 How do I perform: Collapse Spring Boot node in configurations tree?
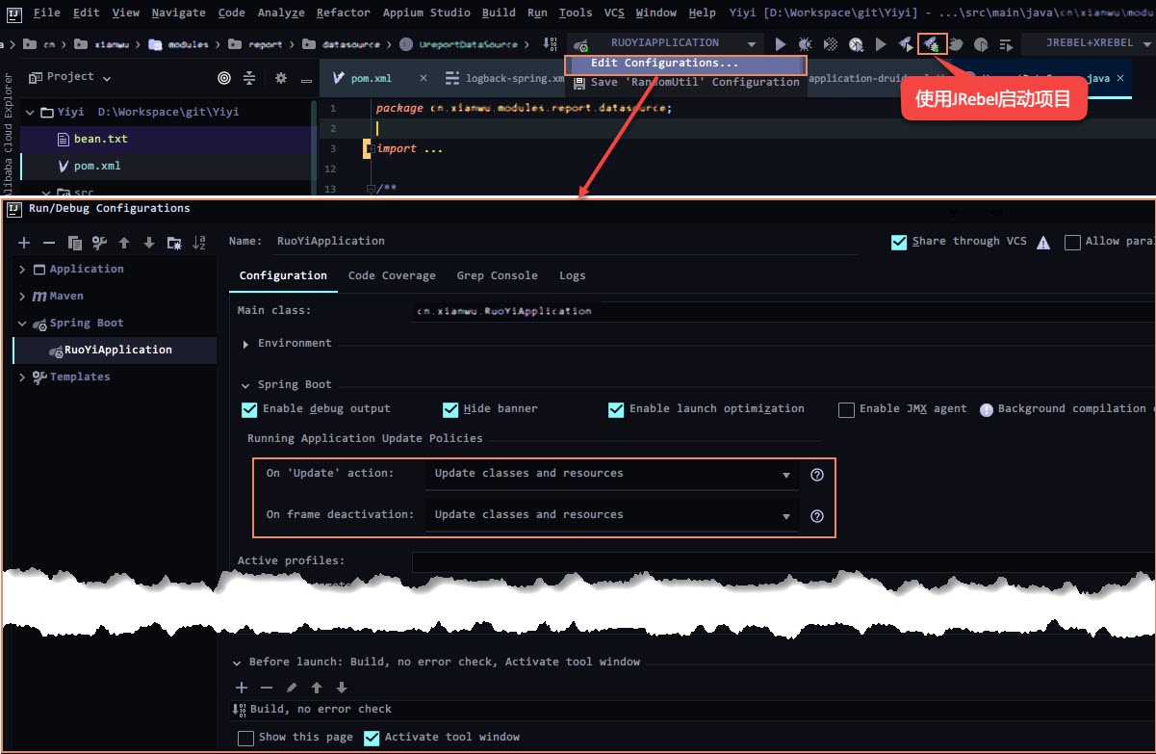22,324
